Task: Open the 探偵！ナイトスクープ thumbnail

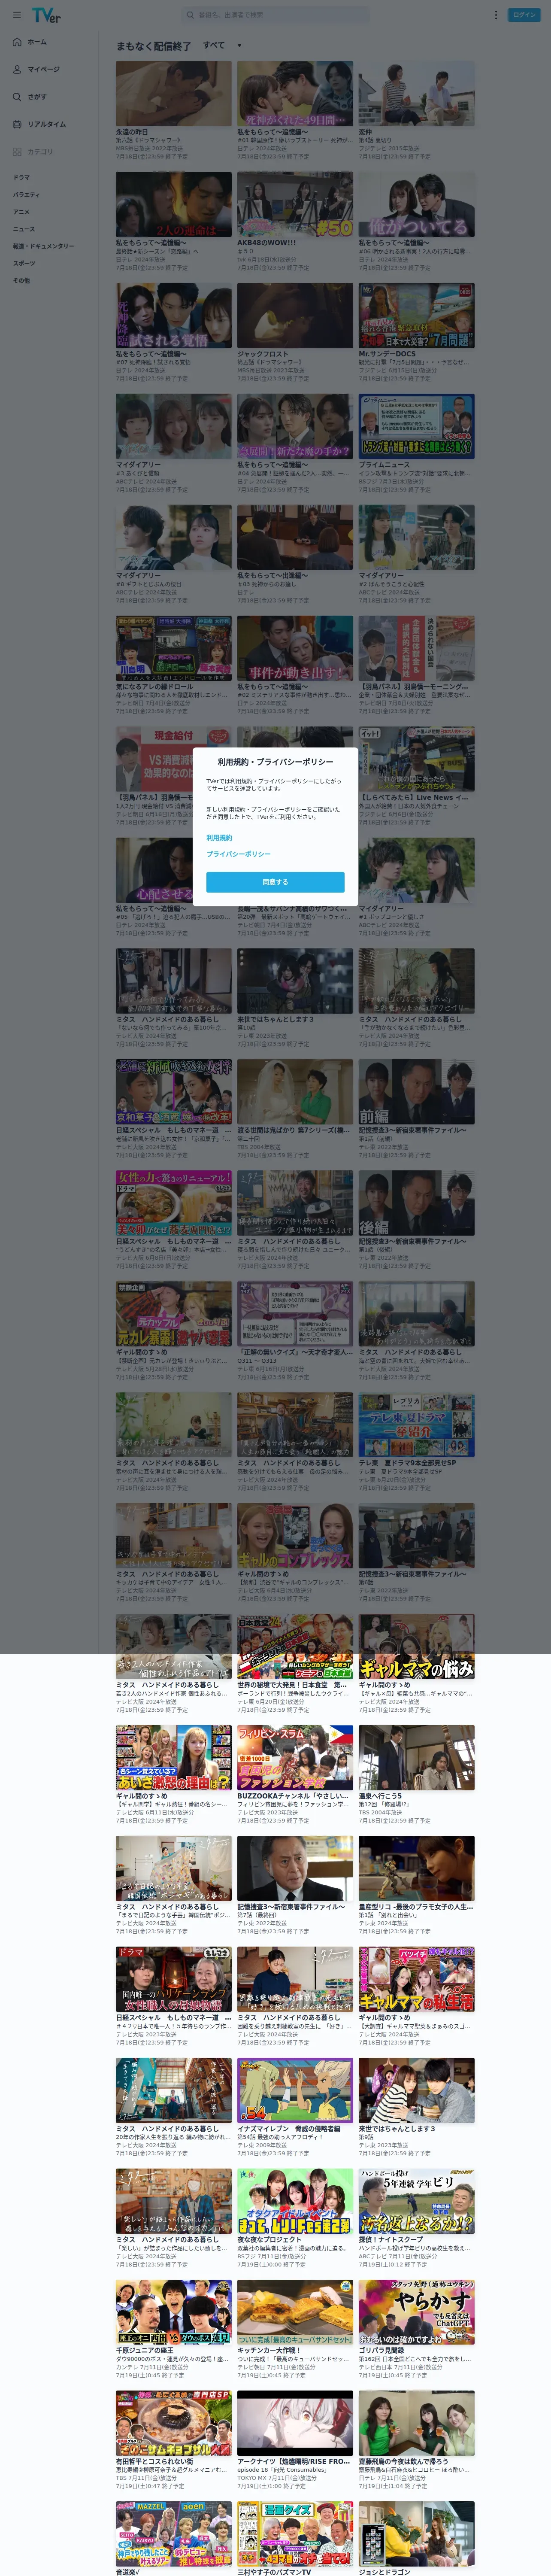Action: tap(417, 2202)
